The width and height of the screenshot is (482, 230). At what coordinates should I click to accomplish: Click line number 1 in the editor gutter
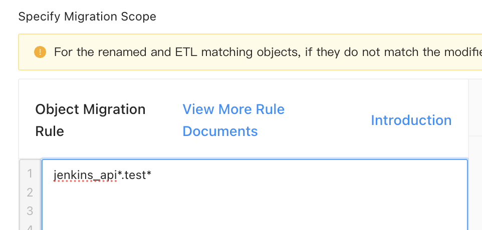[30, 174]
